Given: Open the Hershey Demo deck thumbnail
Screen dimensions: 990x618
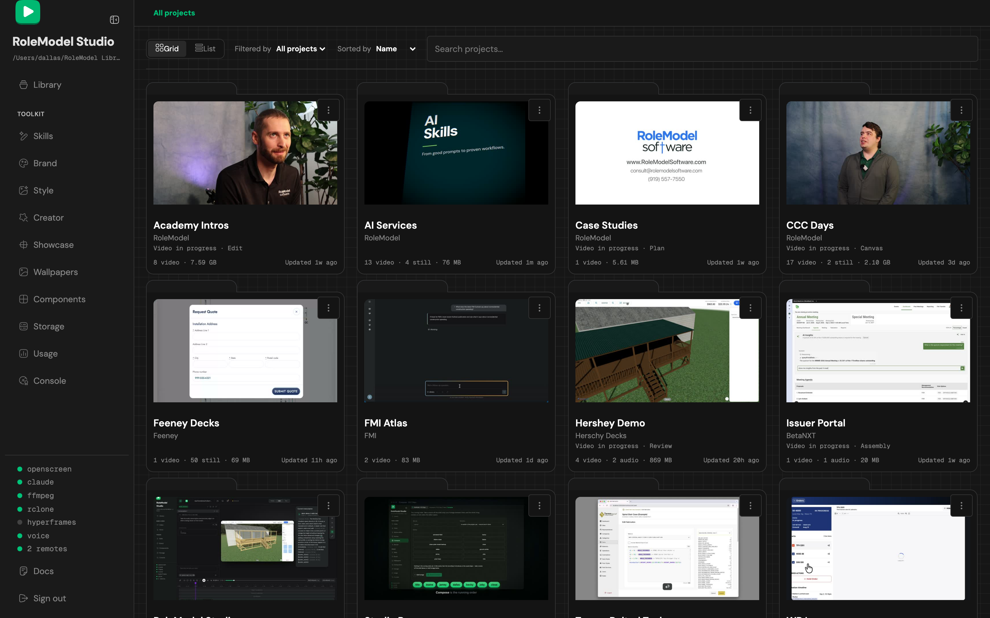Looking at the screenshot, I should [x=667, y=351].
